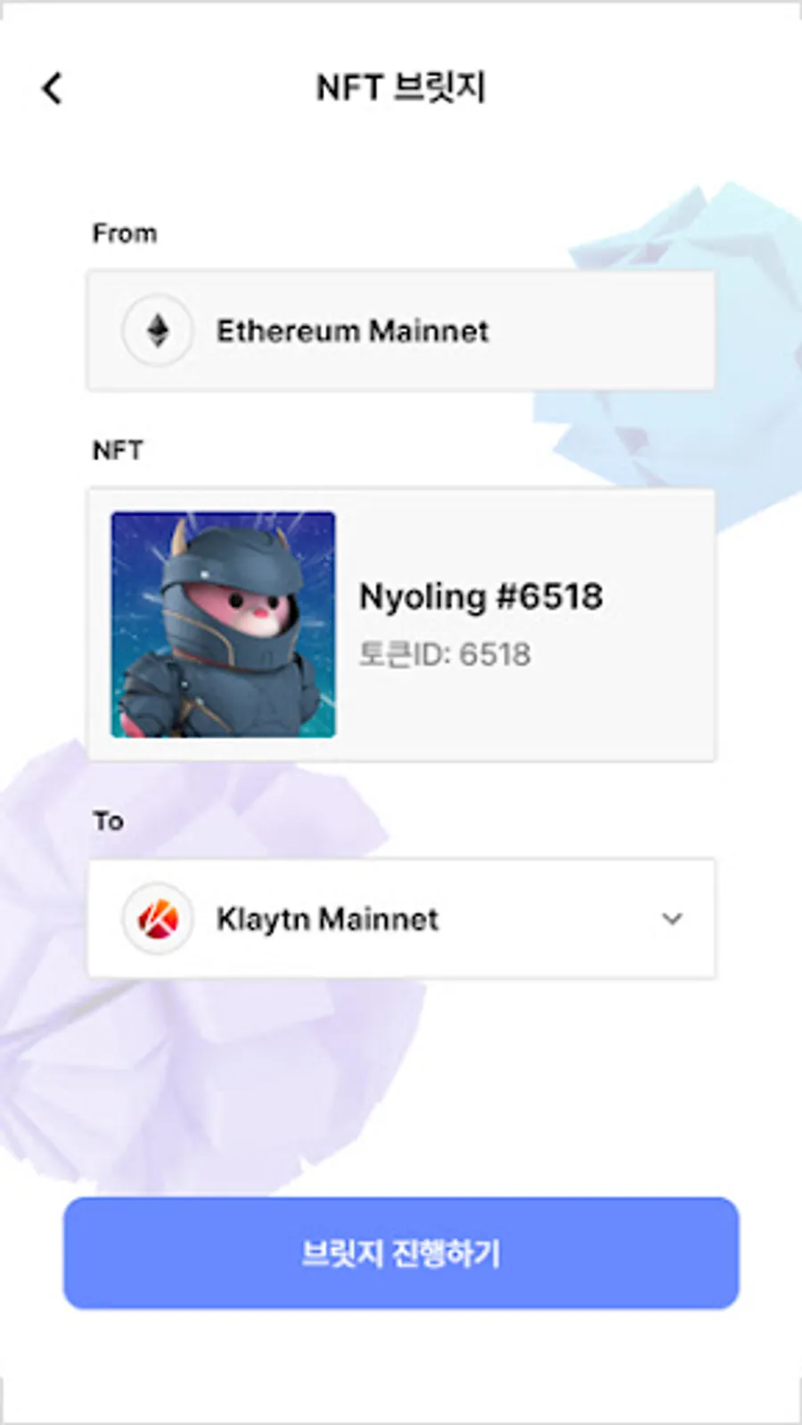The image size is (802, 1425).
Task: Expand the Klaytn Mainnet chevron arrow
Action: point(672,918)
